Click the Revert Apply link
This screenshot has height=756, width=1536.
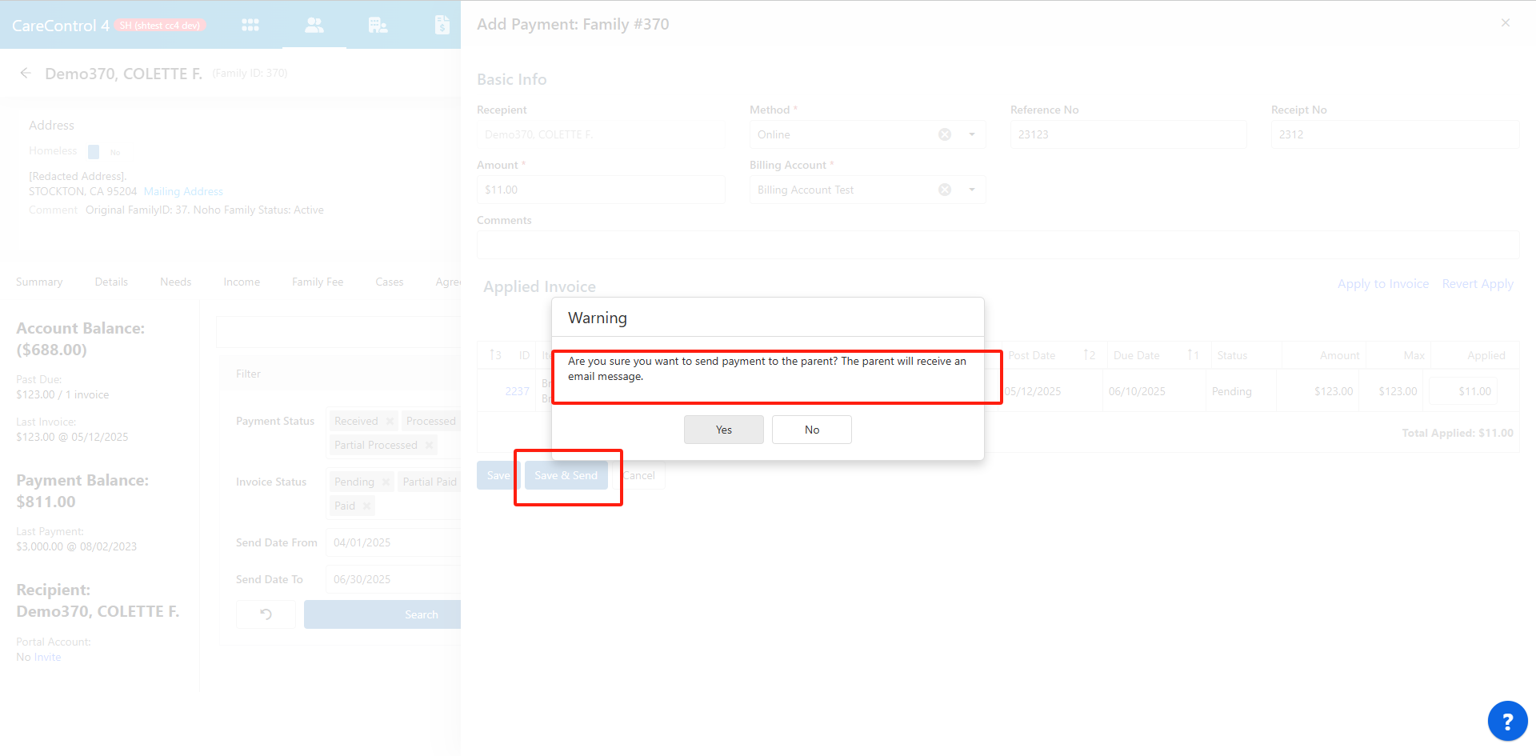[x=1478, y=284]
